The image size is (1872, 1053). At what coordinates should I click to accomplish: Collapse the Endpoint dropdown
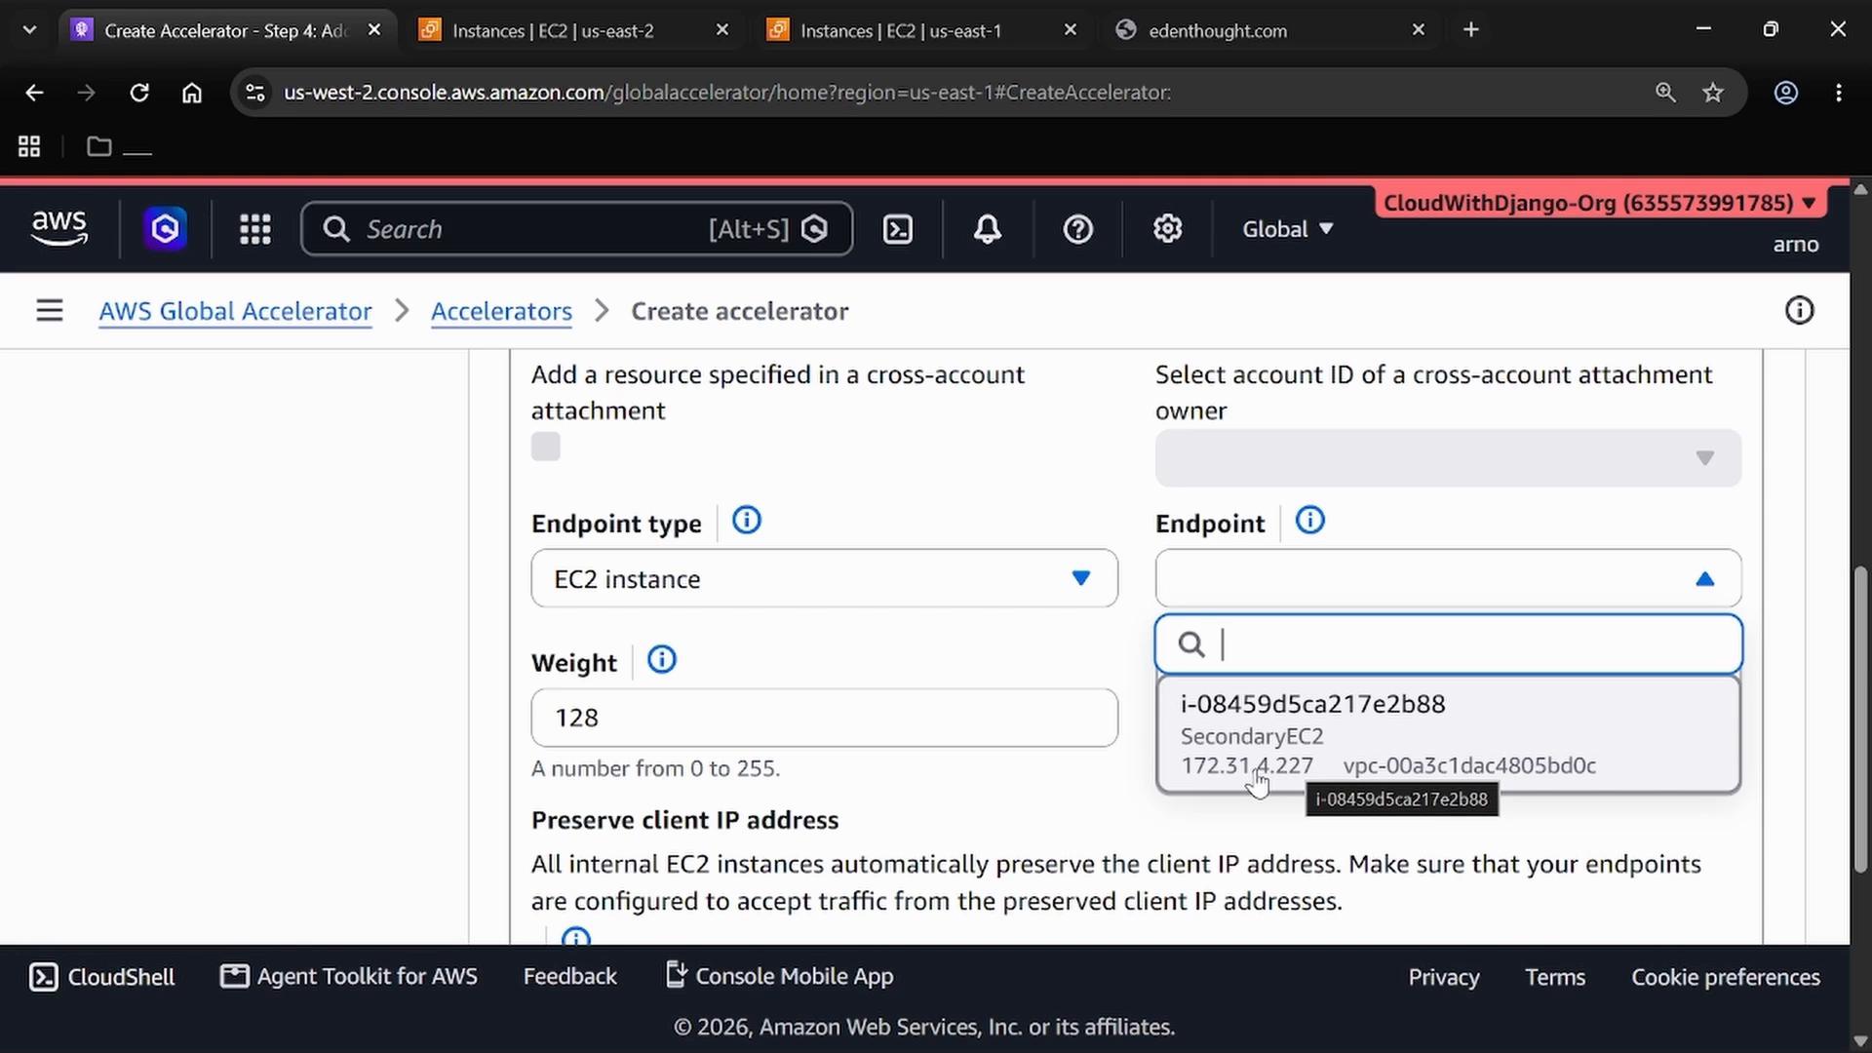click(x=1448, y=578)
